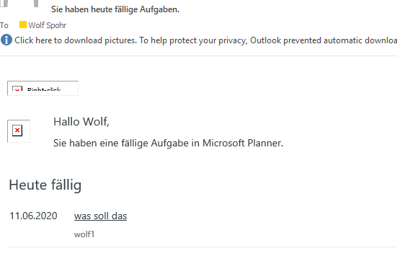Viewport: 397px width, 269px height.
Task: Click "Outlook prevented automatic download" in the info bar
Action: point(324,40)
